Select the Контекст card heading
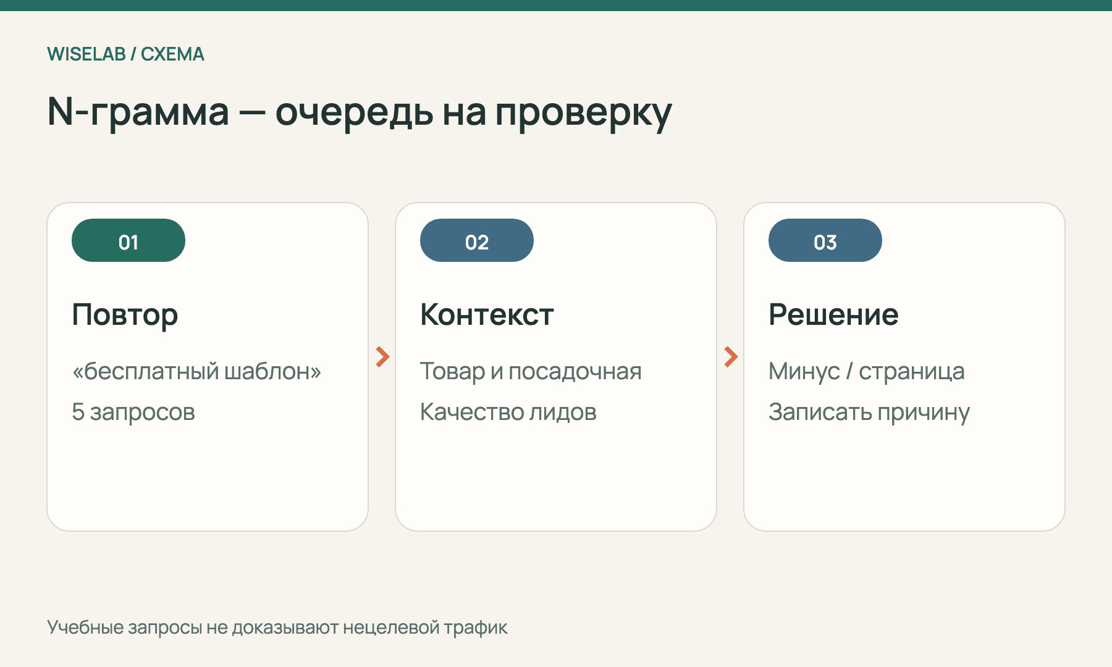Image resolution: width=1112 pixels, height=667 pixels. click(487, 315)
